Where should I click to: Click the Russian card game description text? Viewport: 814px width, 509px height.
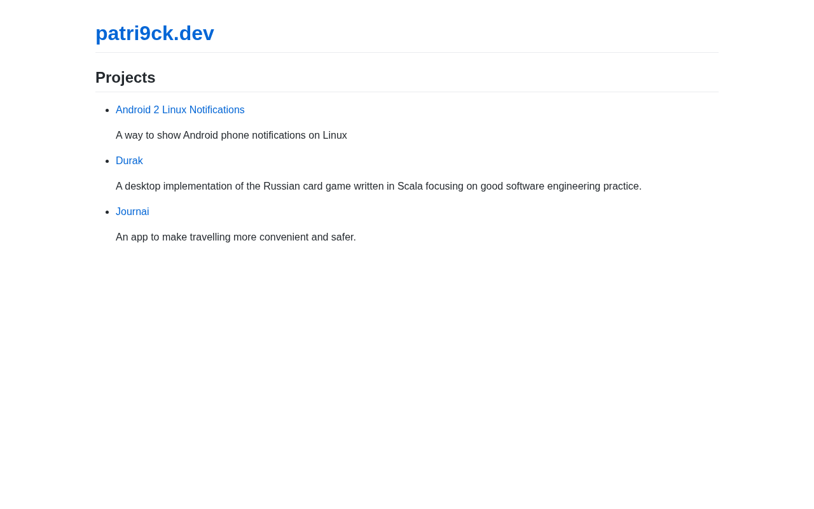point(378,186)
